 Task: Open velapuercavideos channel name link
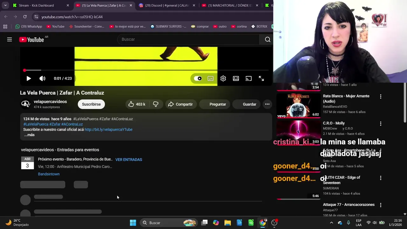point(50,102)
